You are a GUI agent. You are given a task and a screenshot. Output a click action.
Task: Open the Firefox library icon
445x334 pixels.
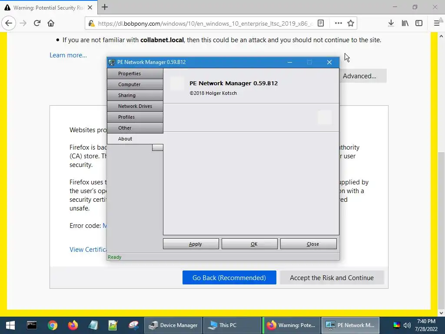[x=405, y=23]
